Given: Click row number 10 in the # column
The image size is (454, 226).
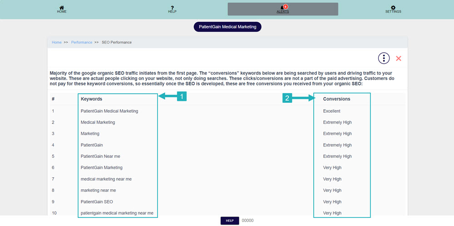Looking at the screenshot, I should click(54, 213).
